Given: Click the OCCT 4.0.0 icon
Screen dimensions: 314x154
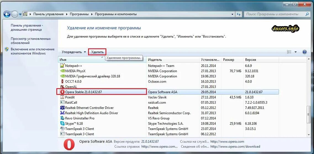Looking at the screenshot, I should tap(62, 81).
